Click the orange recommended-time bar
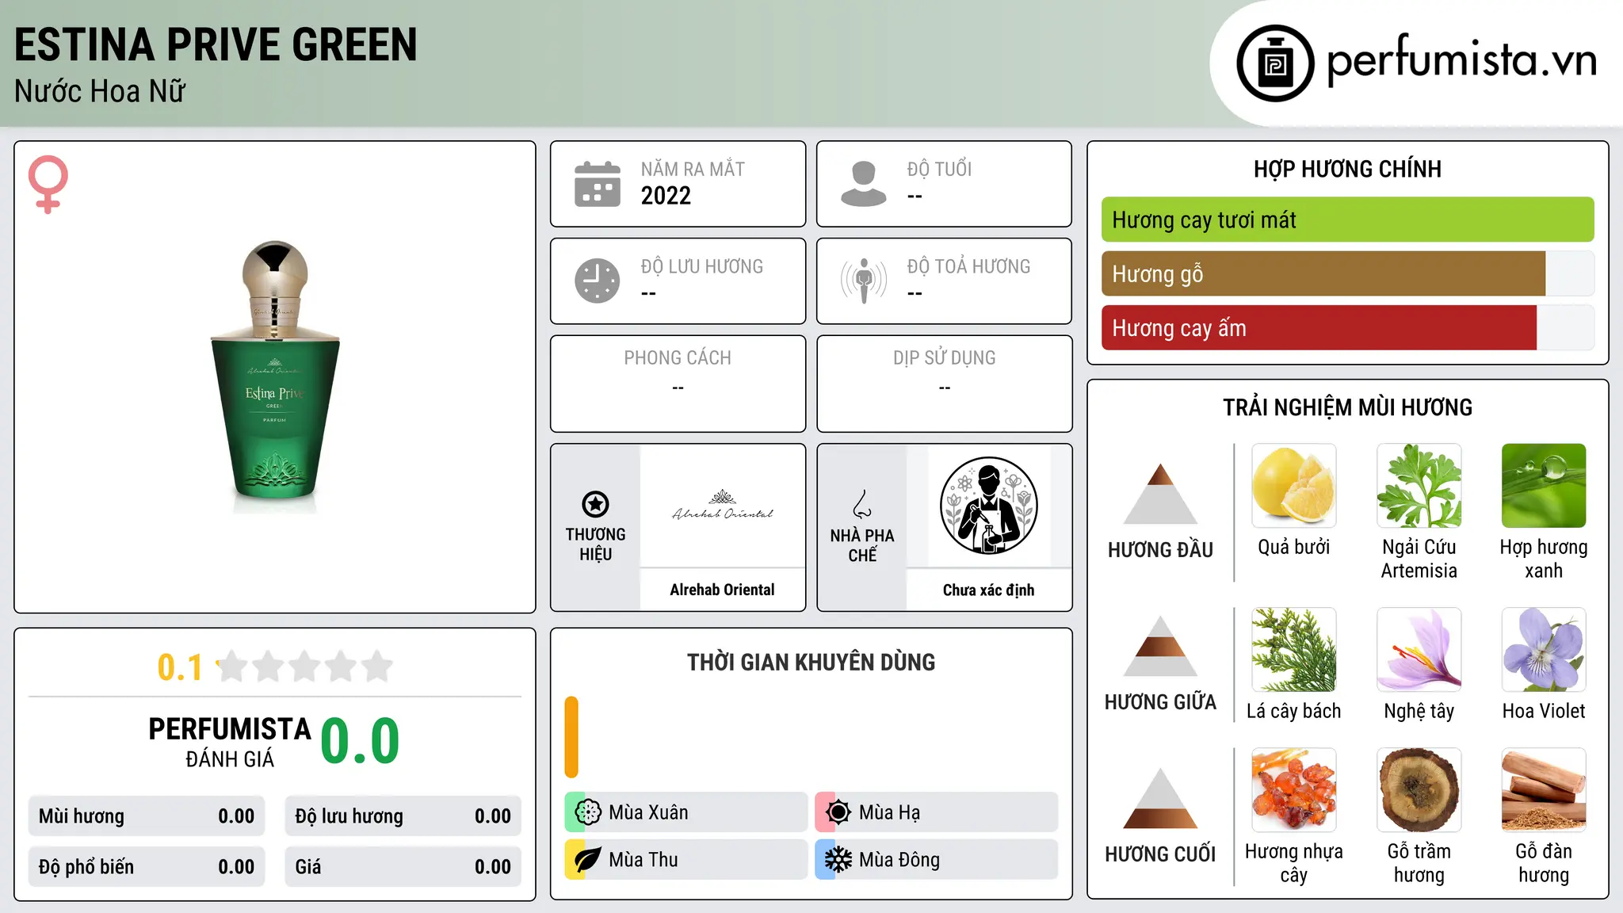Image resolution: width=1623 pixels, height=913 pixels. point(571,737)
